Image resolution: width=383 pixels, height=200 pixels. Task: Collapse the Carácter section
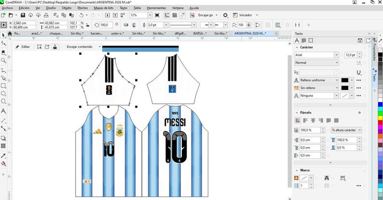tap(297, 47)
